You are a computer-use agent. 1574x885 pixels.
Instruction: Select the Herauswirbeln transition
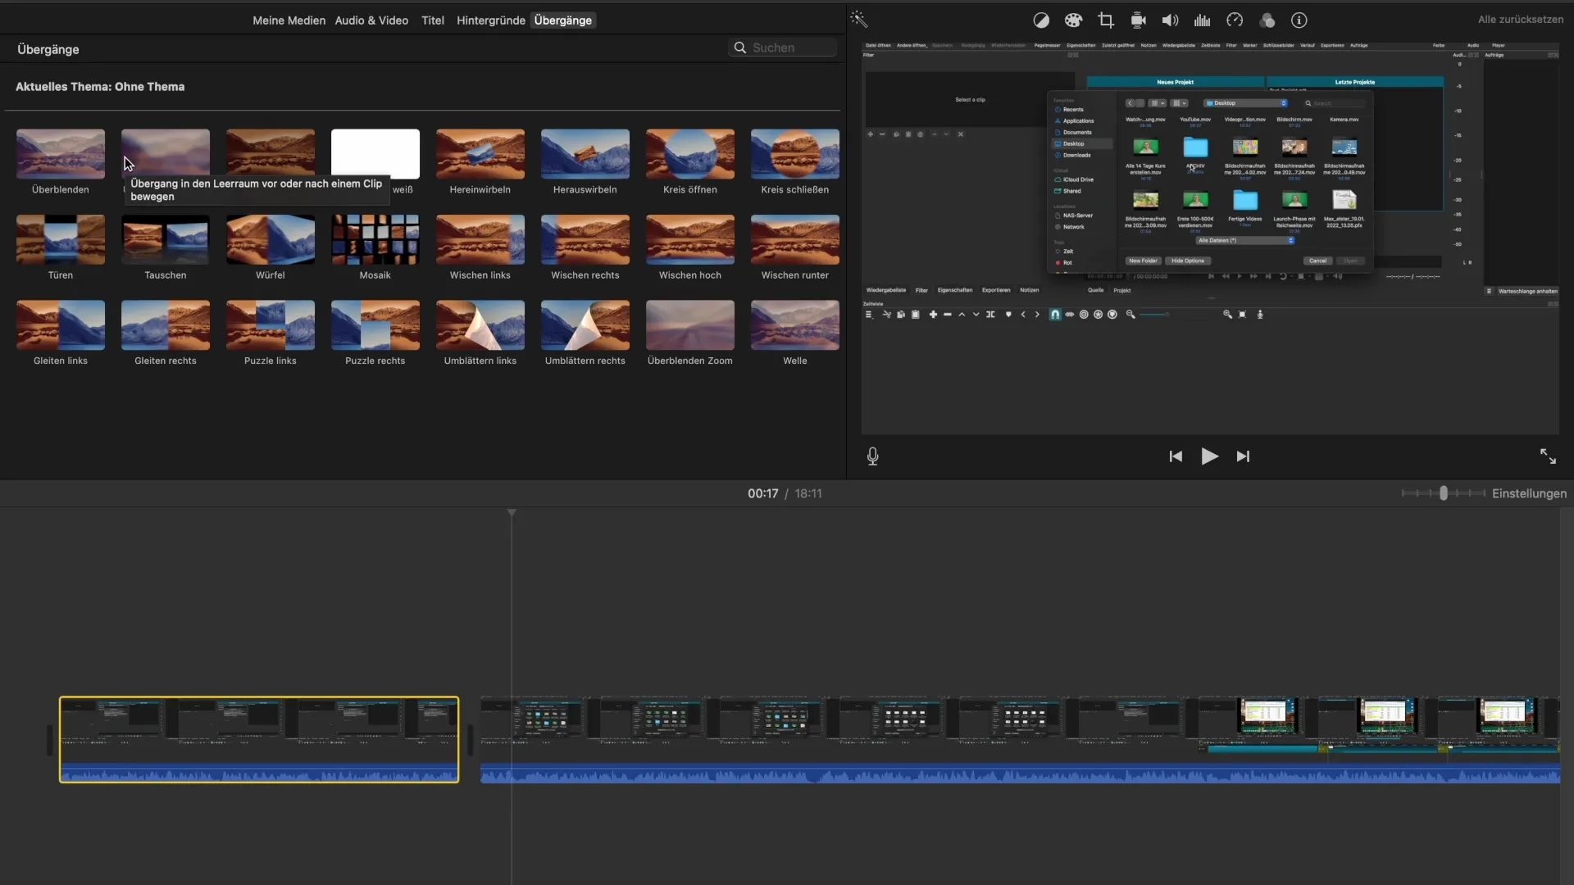click(x=585, y=153)
